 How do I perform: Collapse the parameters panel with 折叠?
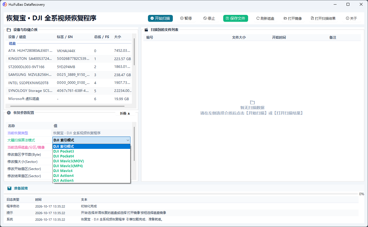coord(125,113)
